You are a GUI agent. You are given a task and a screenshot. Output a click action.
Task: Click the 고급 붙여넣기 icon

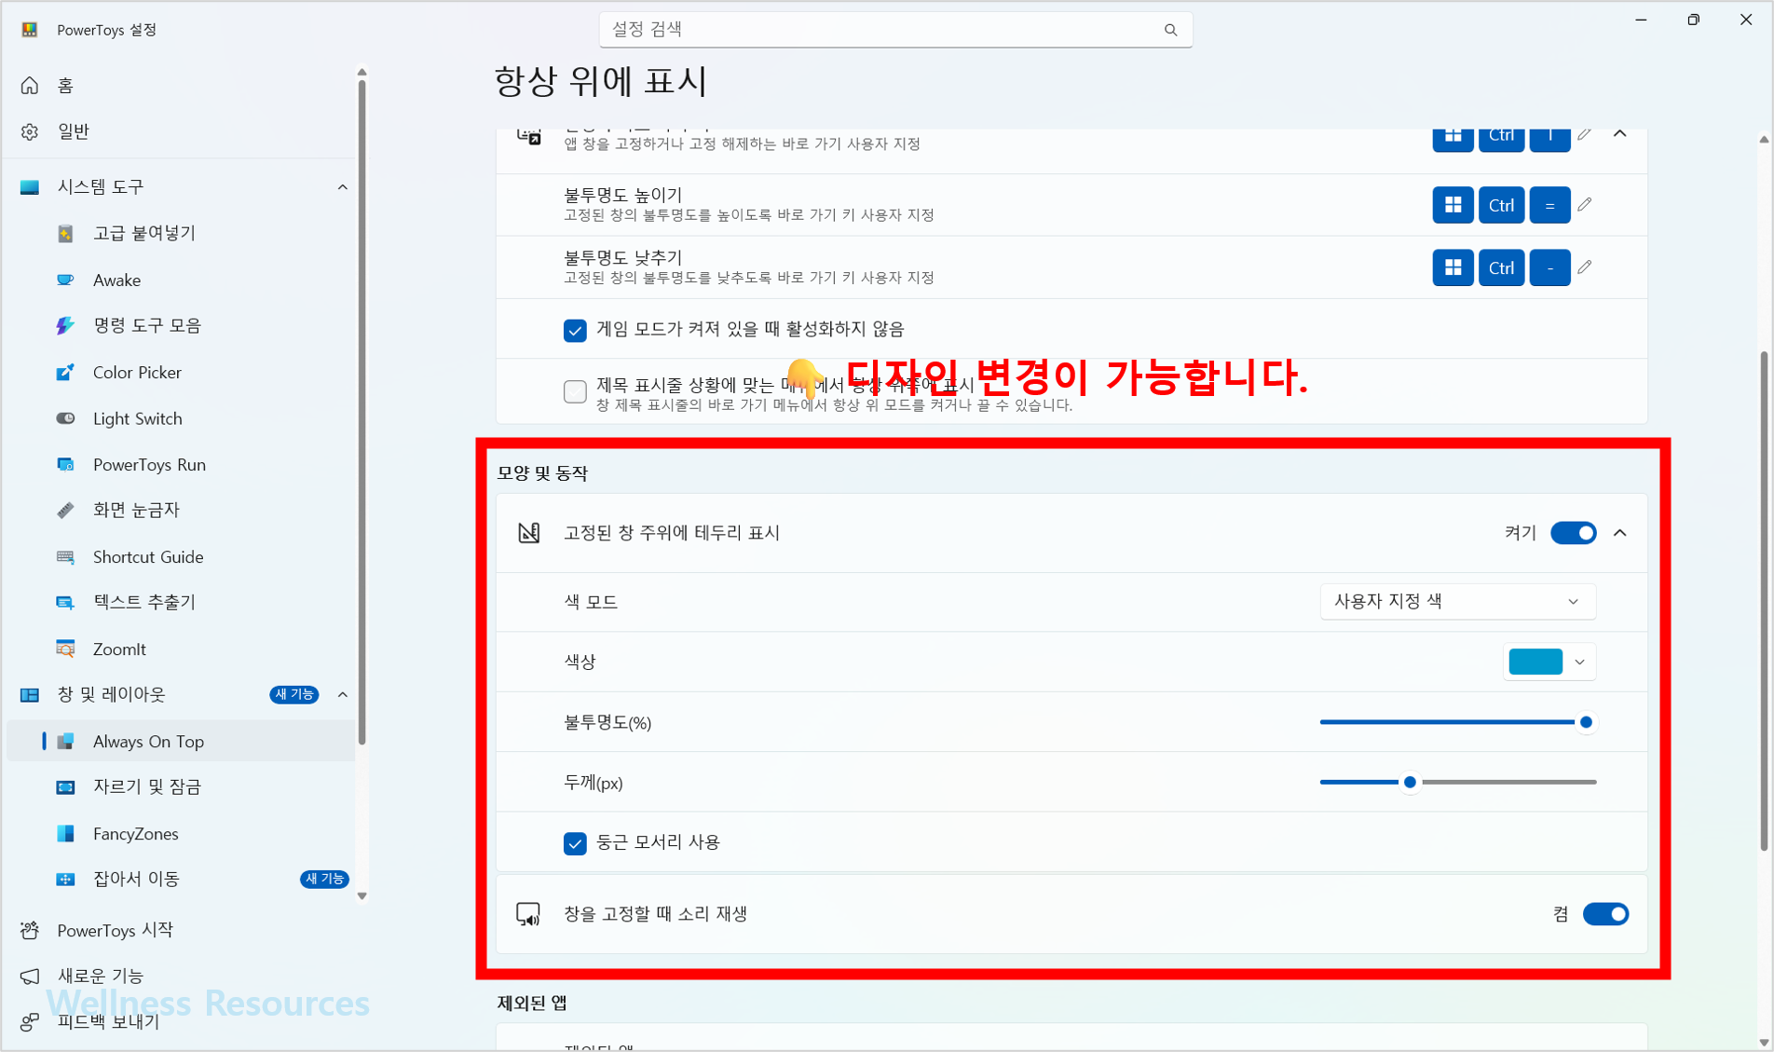65,233
